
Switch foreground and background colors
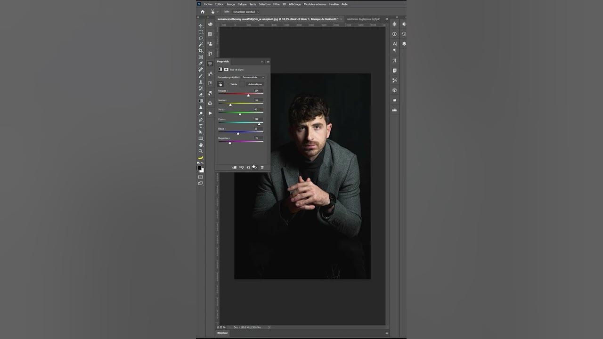[203, 163]
